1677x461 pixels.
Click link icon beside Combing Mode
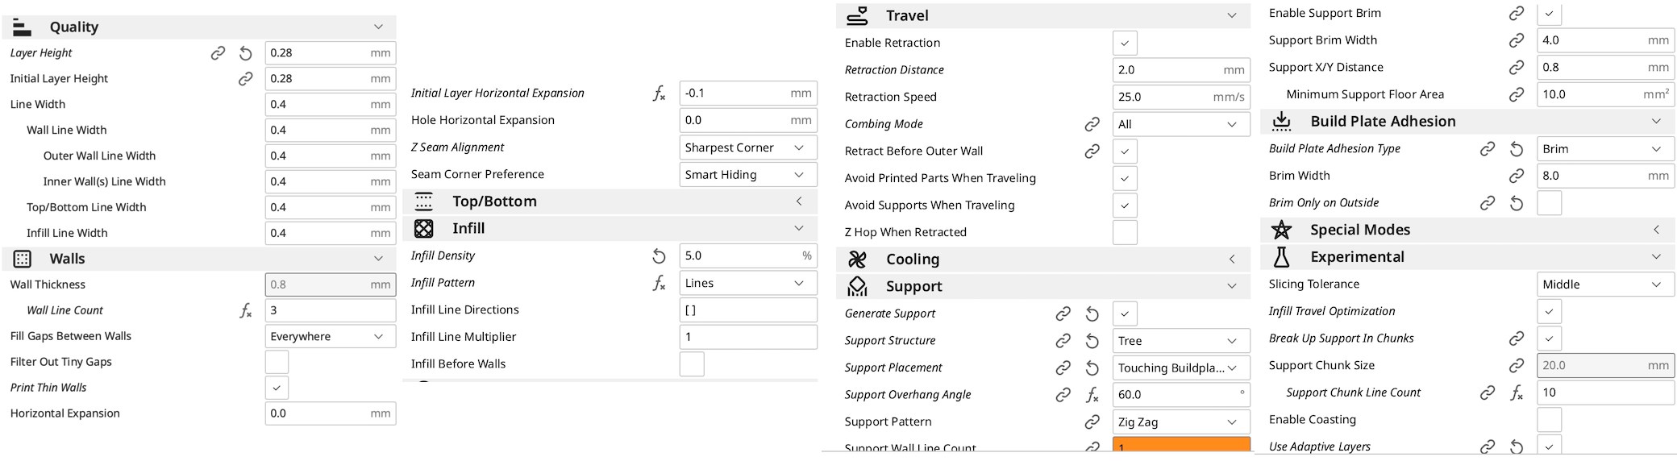(1092, 124)
